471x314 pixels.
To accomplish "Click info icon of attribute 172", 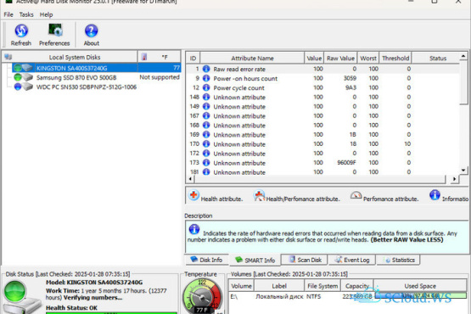I will tap(206, 153).
